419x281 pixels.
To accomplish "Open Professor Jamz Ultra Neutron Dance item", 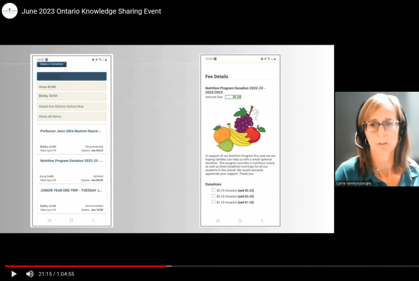I will pos(70,132).
